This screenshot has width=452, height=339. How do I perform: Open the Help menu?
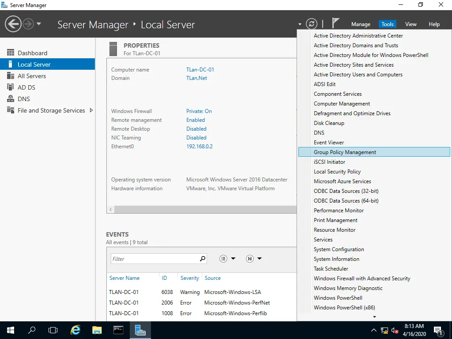coord(434,24)
